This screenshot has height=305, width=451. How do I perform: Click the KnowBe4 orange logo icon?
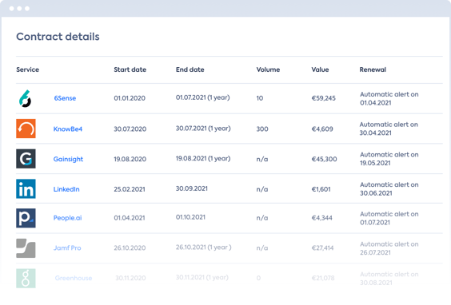click(26, 129)
